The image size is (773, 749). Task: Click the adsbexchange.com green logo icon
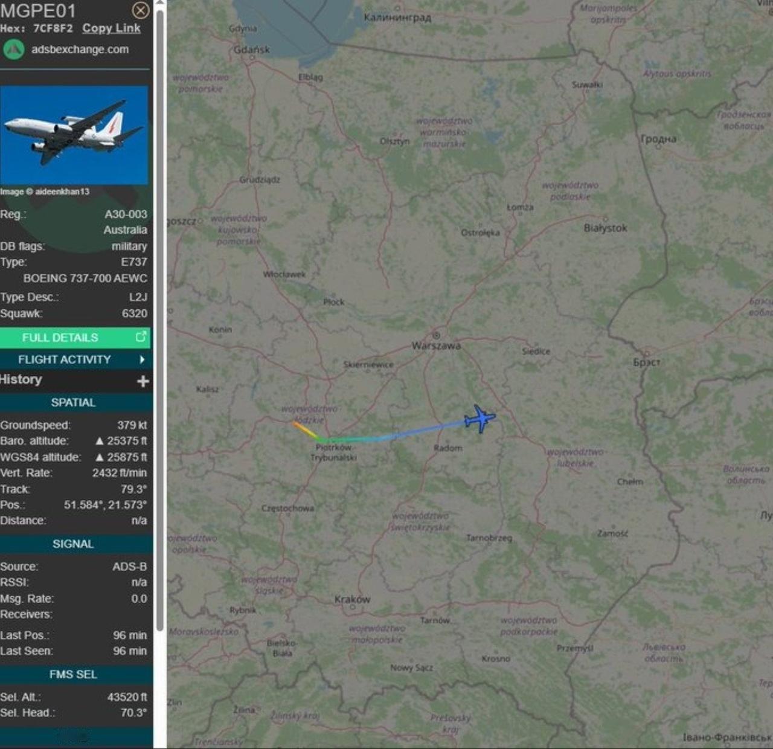click(13, 50)
